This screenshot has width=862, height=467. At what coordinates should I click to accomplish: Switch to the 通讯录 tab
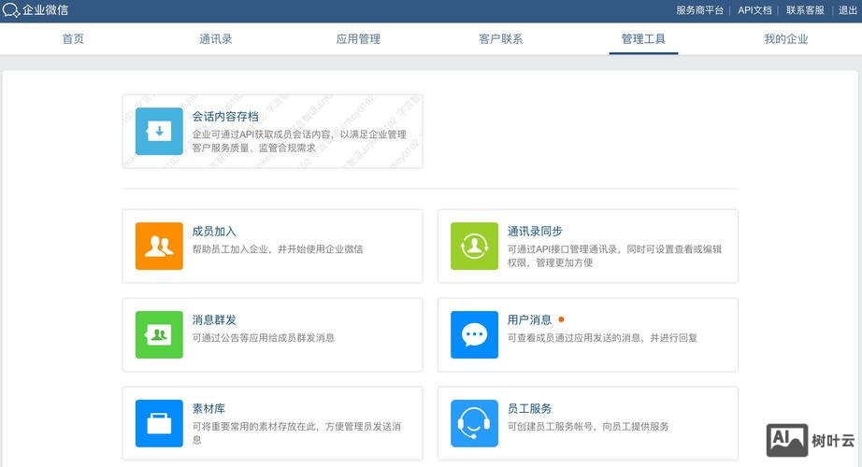point(215,39)
